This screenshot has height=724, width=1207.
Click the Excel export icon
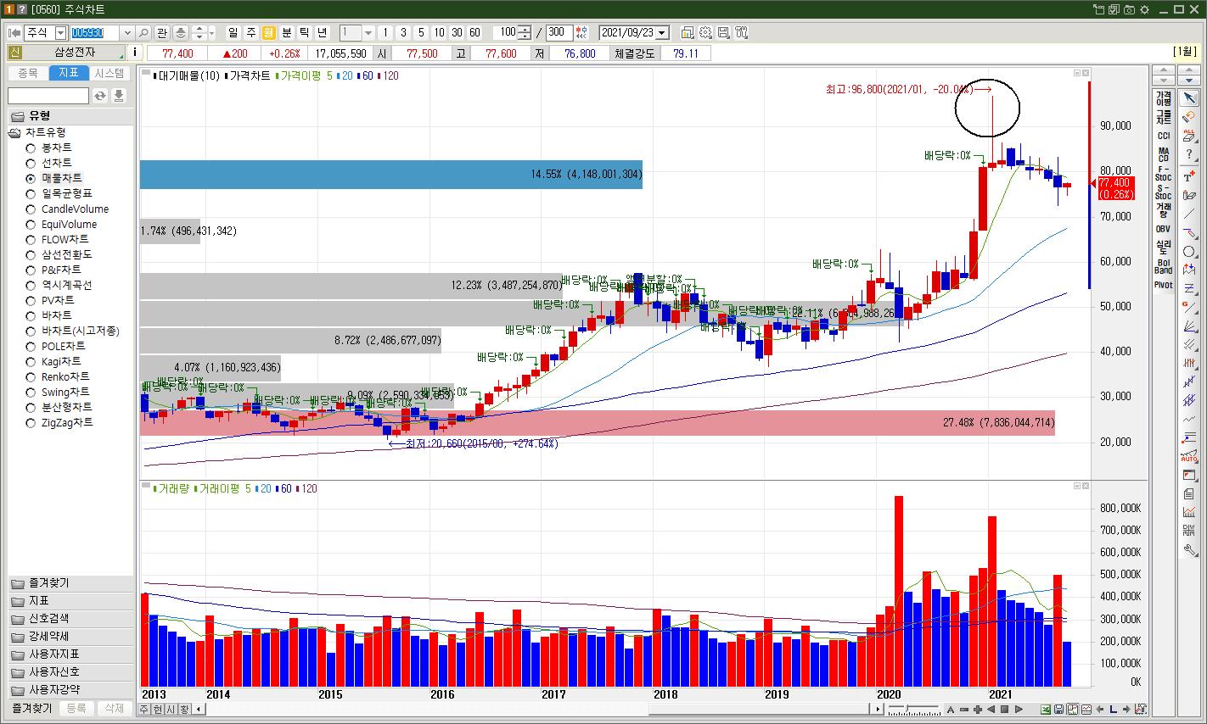[1047, 710]
